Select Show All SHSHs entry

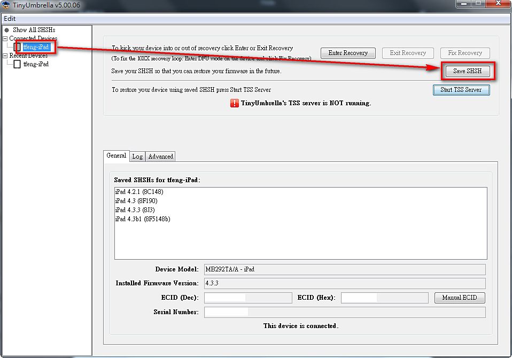pos(34,30)
